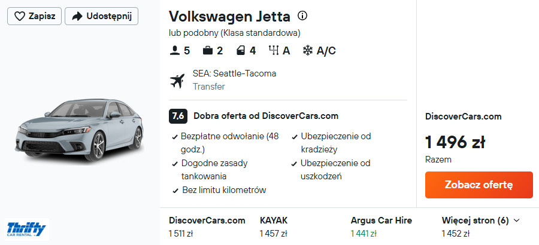Click the luggage bags icon
This screenshot has width=539, height=245.
[x=207, y=50]
